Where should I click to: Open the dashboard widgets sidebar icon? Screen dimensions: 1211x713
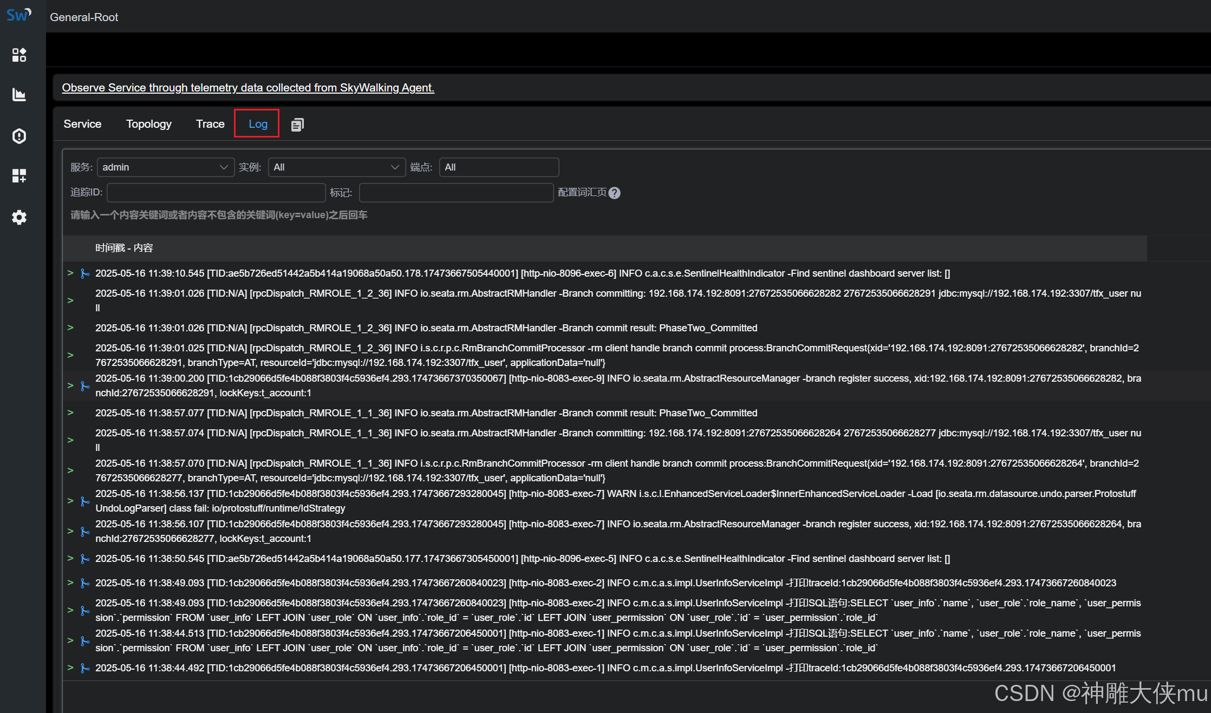coord(19,55)
